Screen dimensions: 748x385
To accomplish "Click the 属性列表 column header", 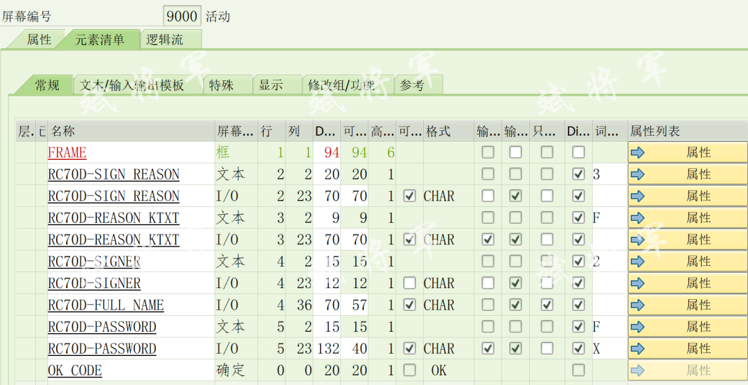I will [688, 131].
